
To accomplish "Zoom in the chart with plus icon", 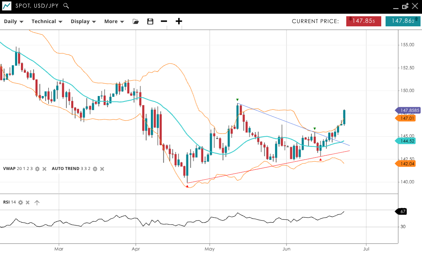I will coord(179,21).
